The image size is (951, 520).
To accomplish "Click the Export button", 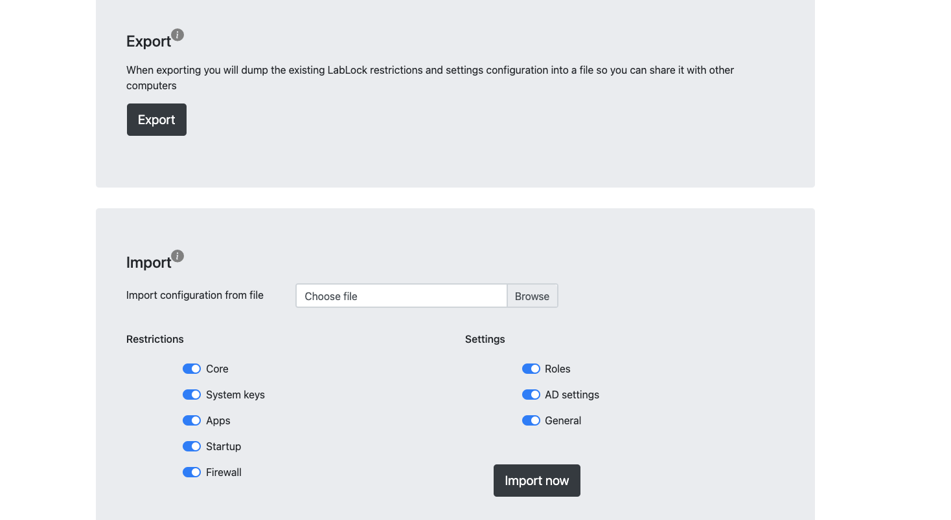I will coord(157,120).
